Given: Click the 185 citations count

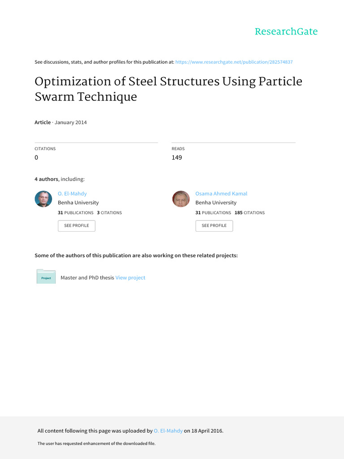Looking at the screenshot, I should pyautogui.click(x=249, y=212).
